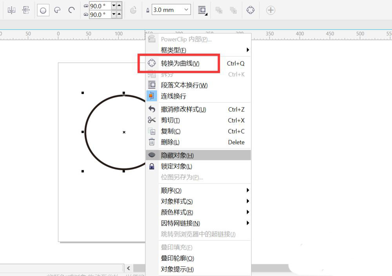Viewport: 392px width, 276px height.
Task: Select the Ellipse shape button
Action: (43, 10)
